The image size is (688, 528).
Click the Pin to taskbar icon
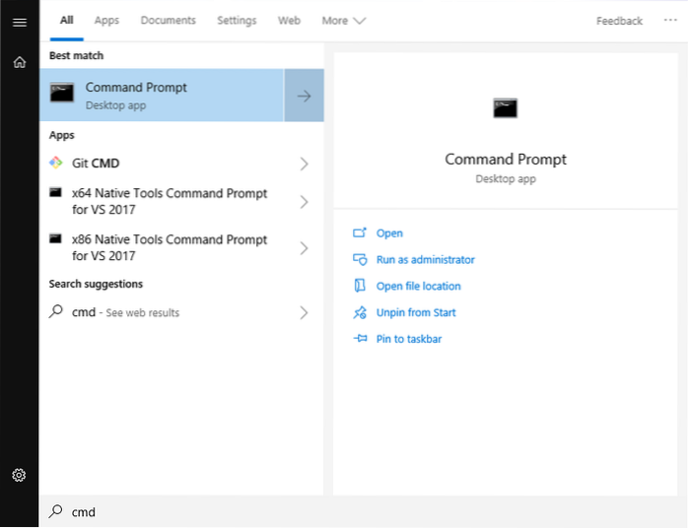tap(359, 339)
